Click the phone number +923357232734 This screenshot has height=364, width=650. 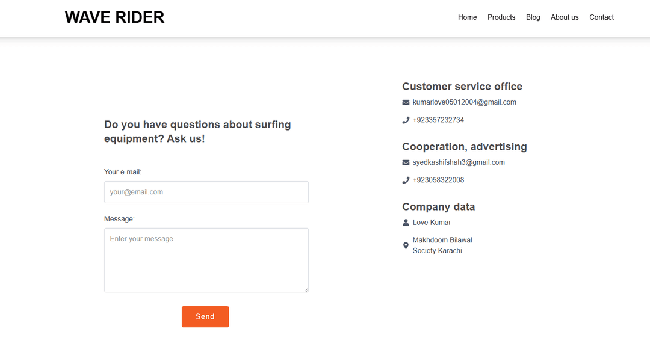[438, 120]
